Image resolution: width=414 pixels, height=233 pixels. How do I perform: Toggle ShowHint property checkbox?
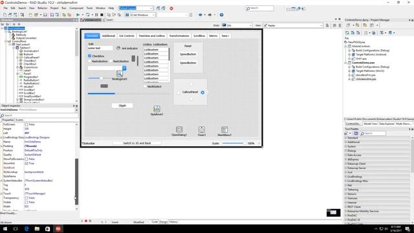pyautogui.click(x=27, y=163)
